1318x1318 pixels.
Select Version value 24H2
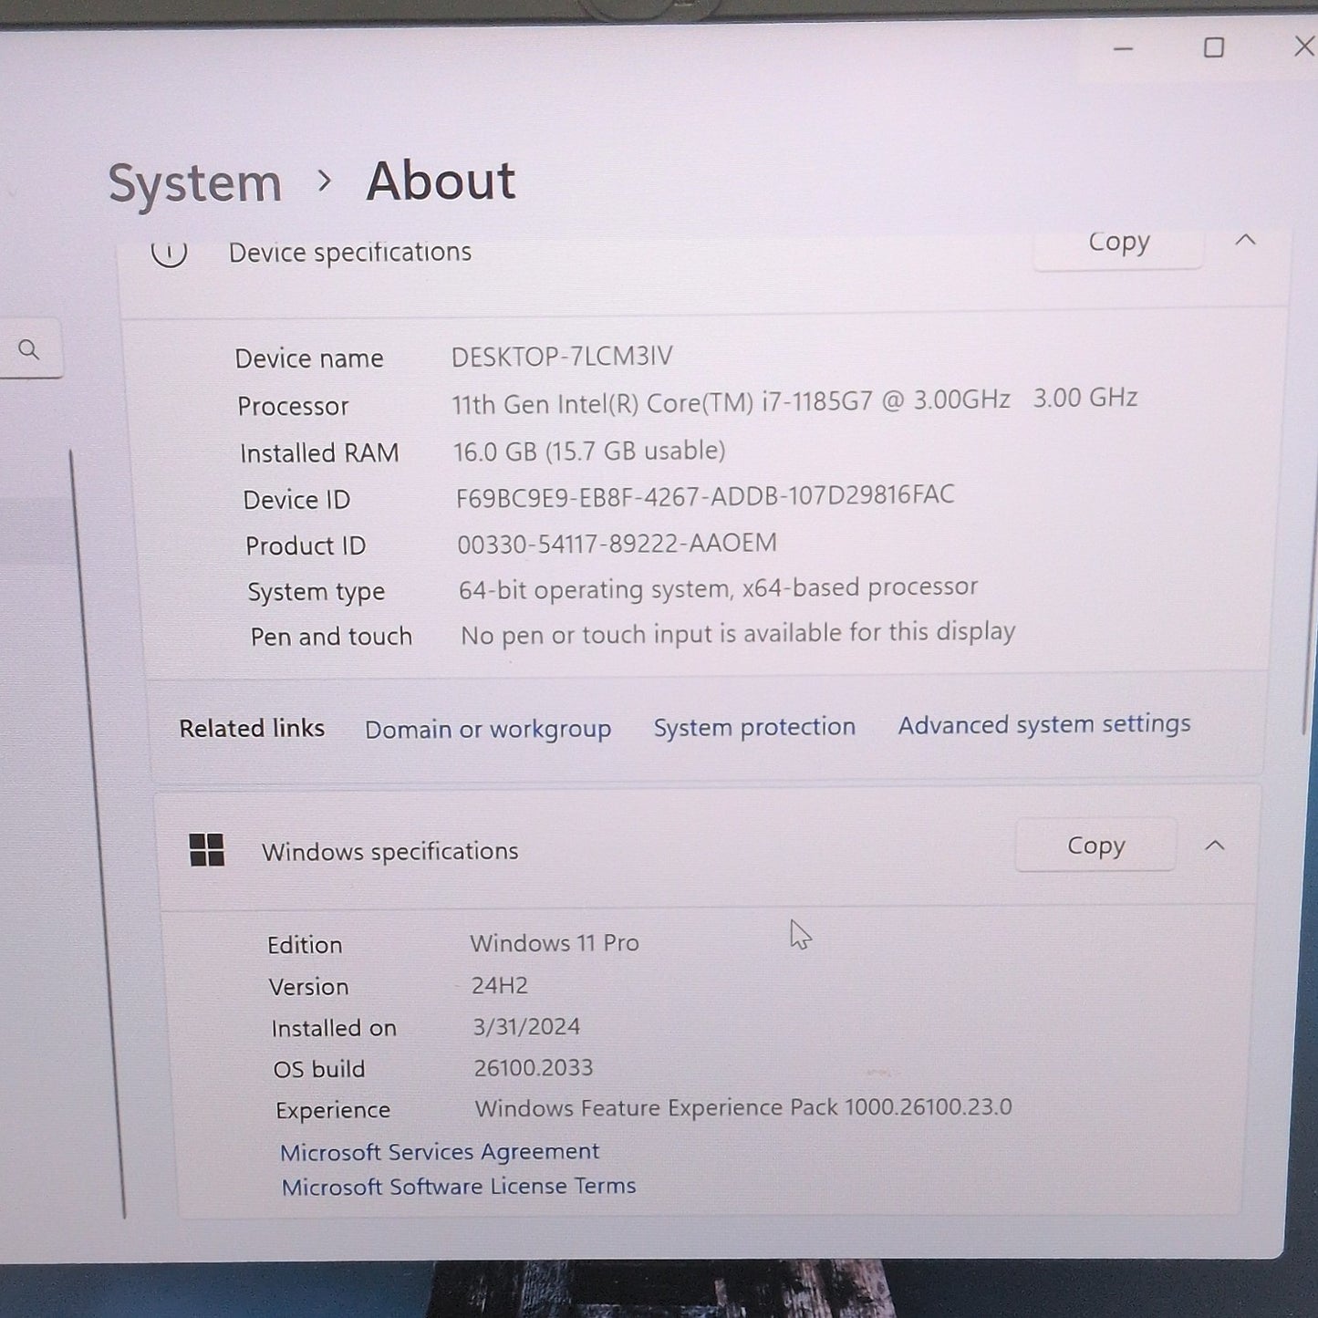point(500,986)
